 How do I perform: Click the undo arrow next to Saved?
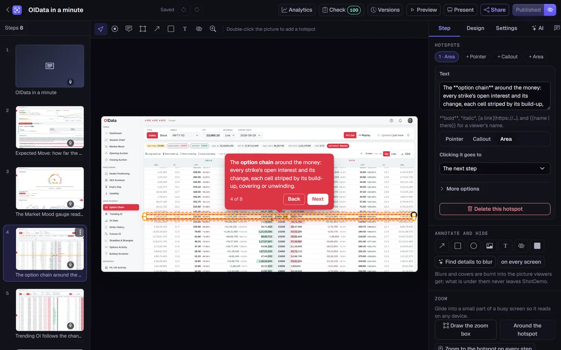click(184, 10)
